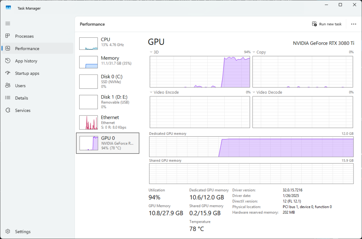The height and width of the screenshot is (239, 362).
Task: Click the Details list icon
Action: [8, 98]
